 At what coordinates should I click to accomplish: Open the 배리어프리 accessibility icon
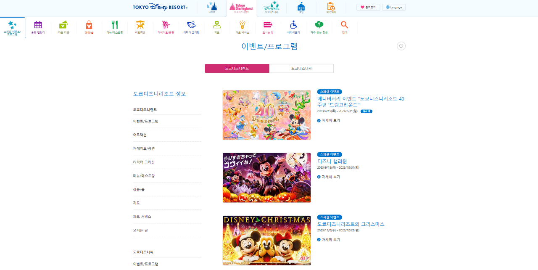293,26
